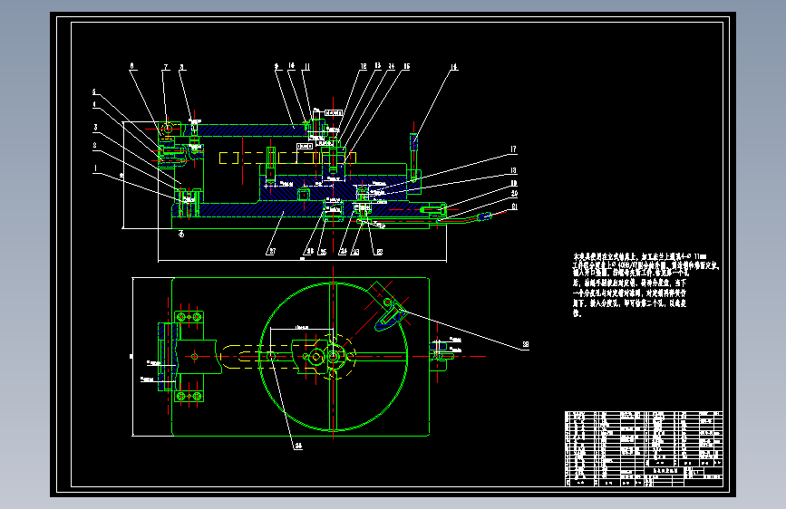Select part balloon number 26

click(x=310, y=252)
